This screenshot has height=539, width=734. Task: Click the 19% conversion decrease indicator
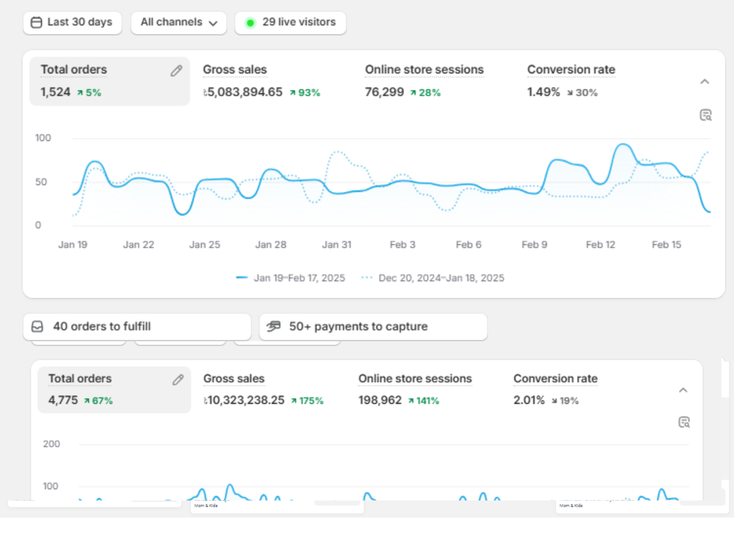(x=565, y=401)
